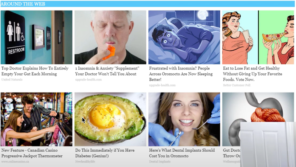Click the dental patient smiling photo
The height and width of the screenshot is (167, 296).
coord(184,119)
